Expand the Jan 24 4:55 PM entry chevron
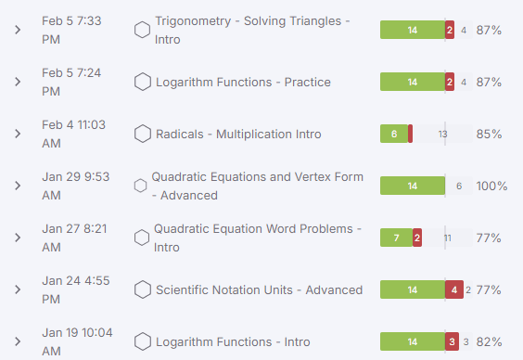Screen dimensions: 523x360 coord(18,289)
